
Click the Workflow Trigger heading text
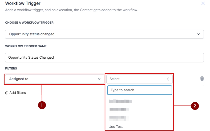(x=23, y=3)
